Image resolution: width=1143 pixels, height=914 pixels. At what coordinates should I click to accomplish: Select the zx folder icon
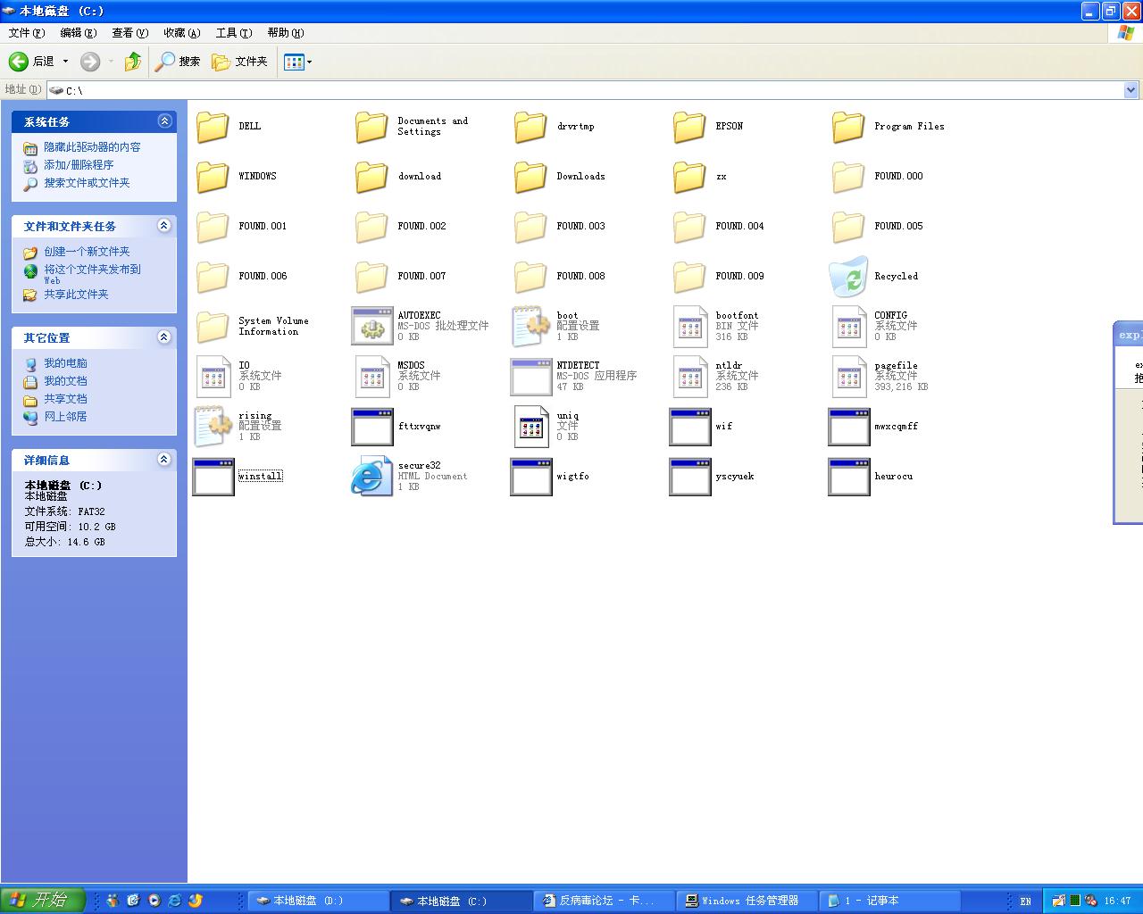[x=689, y=177]
